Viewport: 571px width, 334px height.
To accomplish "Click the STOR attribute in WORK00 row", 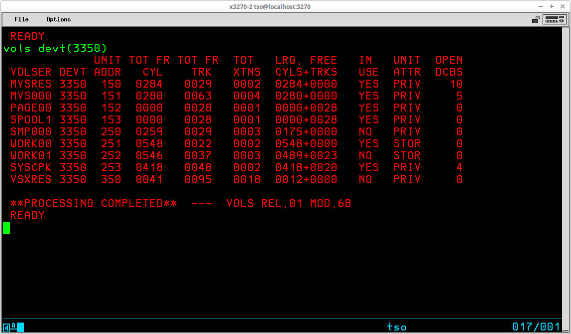I will click(407, 143).
